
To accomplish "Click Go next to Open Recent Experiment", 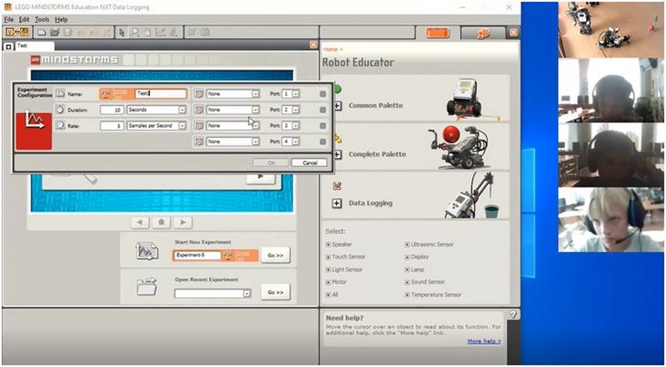I will coord(276,292).
